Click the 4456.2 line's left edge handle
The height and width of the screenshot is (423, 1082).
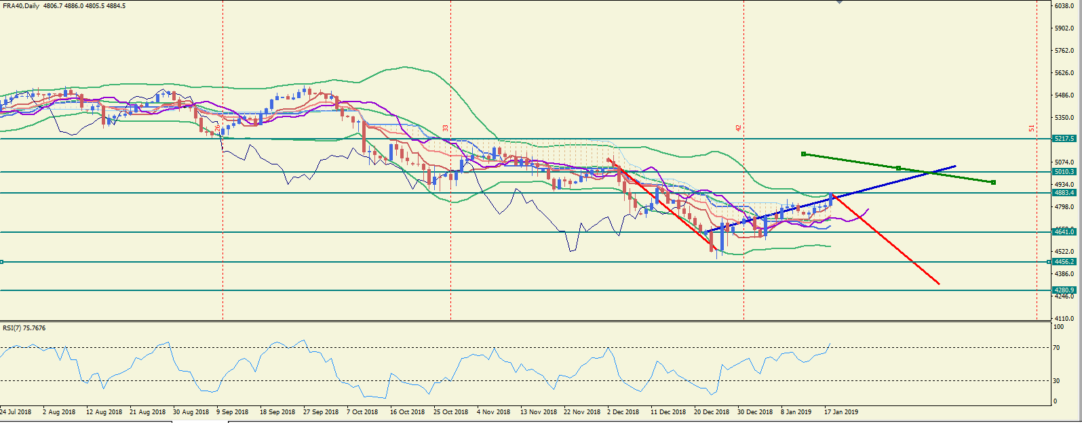[x=2, y=261]
